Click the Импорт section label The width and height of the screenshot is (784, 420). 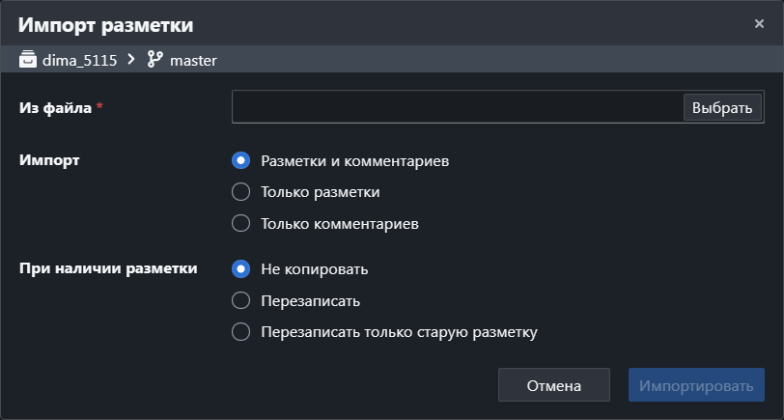tap(49, 160)
